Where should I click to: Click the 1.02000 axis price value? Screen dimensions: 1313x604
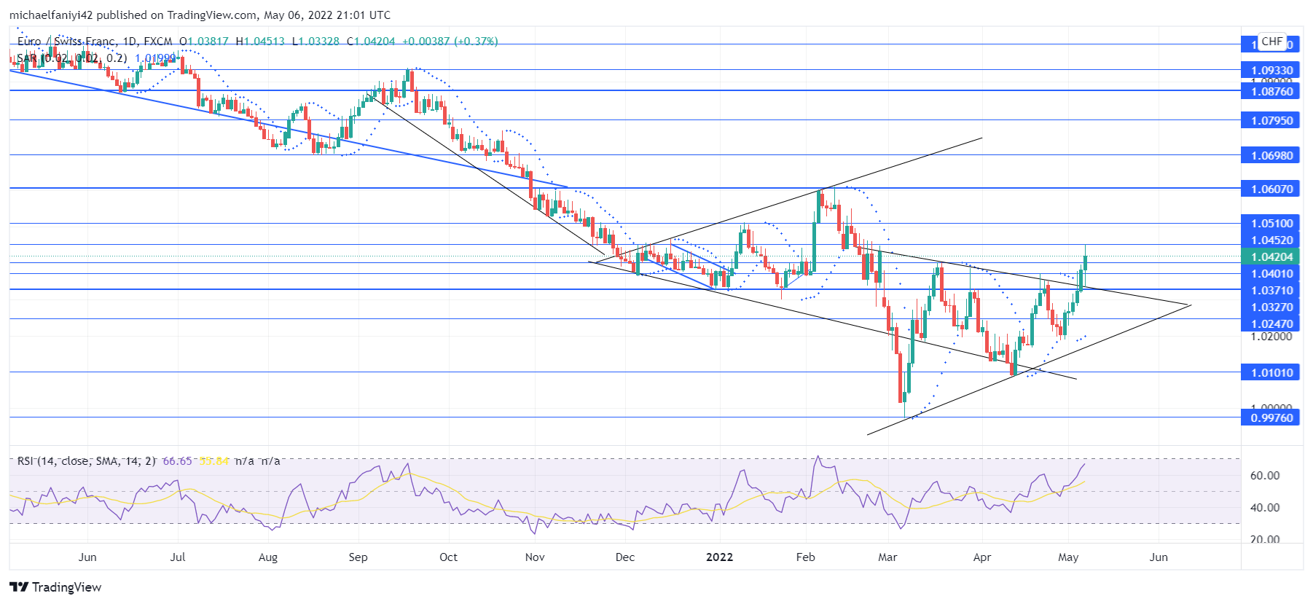[1271, 337]
